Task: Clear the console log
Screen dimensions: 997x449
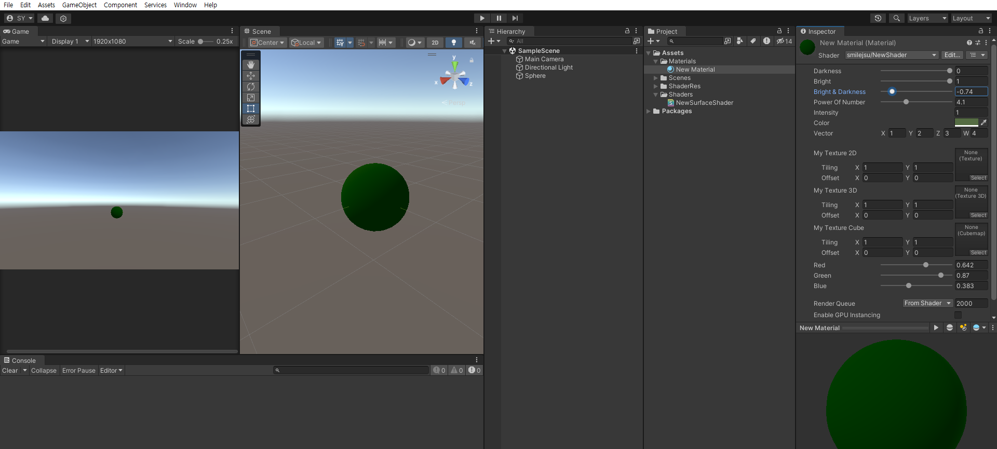Action: (10, 370)
